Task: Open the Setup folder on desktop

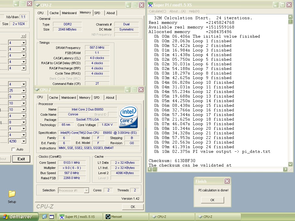Action: (x=12, y=197)
